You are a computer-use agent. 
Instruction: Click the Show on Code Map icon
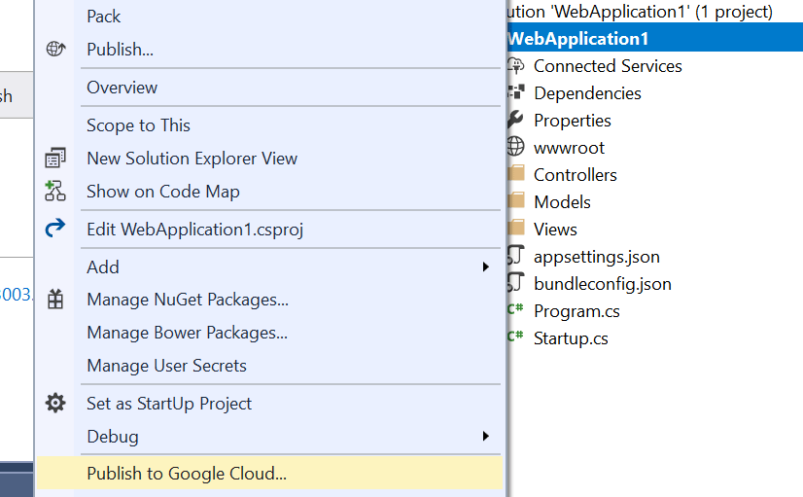pos(55,191)
